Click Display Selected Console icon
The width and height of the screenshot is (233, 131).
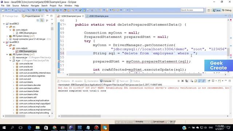click(213, 81)
